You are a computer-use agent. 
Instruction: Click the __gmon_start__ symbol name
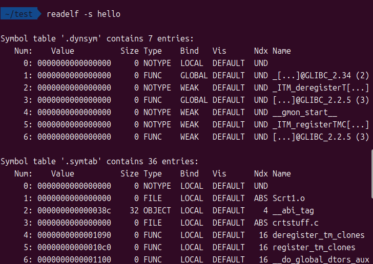304,112
